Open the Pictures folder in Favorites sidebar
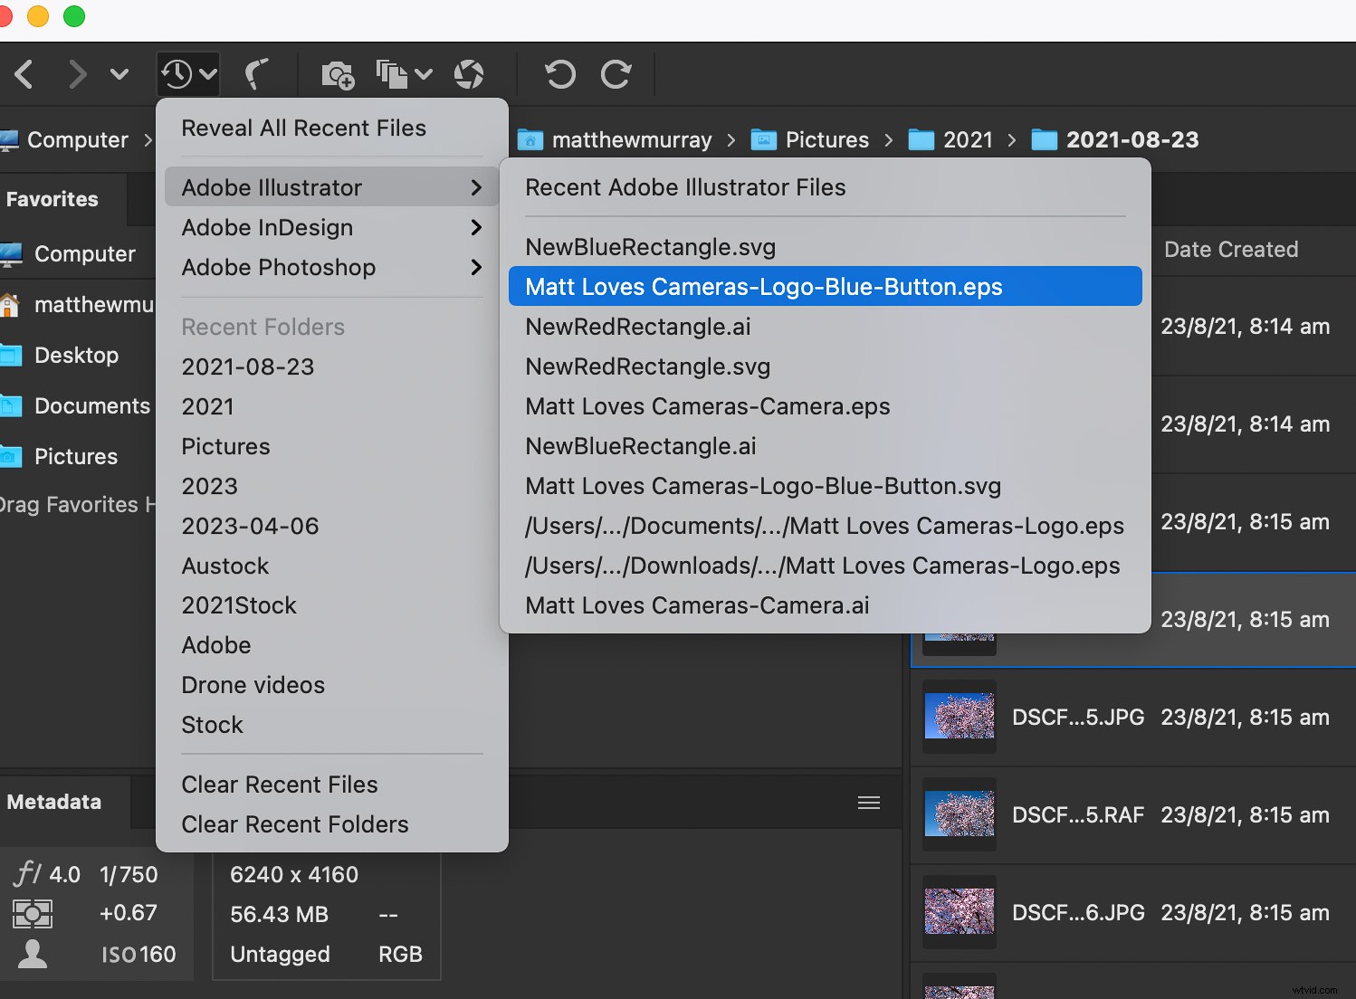 76,456
